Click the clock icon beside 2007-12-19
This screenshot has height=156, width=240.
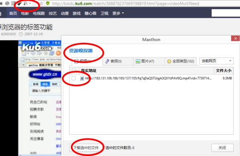click(x=21, y=34)
